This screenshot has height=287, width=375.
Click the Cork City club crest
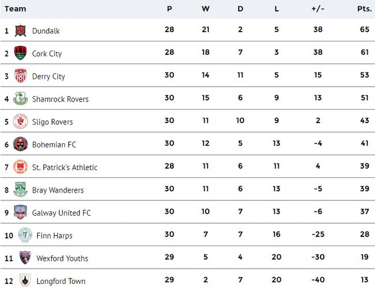tap(20, 53)
